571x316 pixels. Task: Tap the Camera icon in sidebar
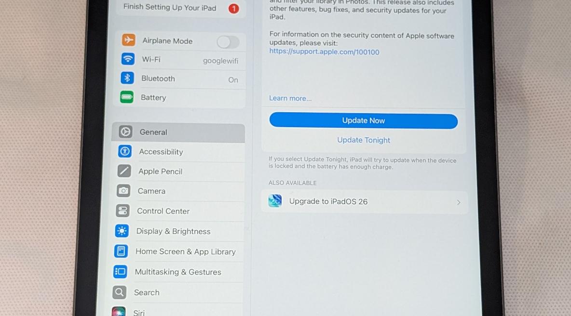pyautogui.click(x=123, y=191)
